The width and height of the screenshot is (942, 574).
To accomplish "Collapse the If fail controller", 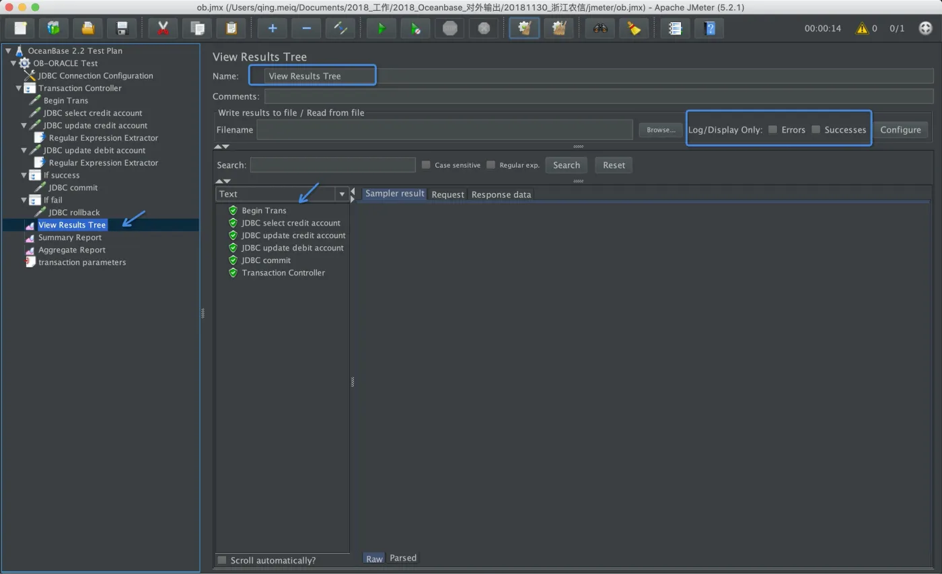I will pos(24,200).
